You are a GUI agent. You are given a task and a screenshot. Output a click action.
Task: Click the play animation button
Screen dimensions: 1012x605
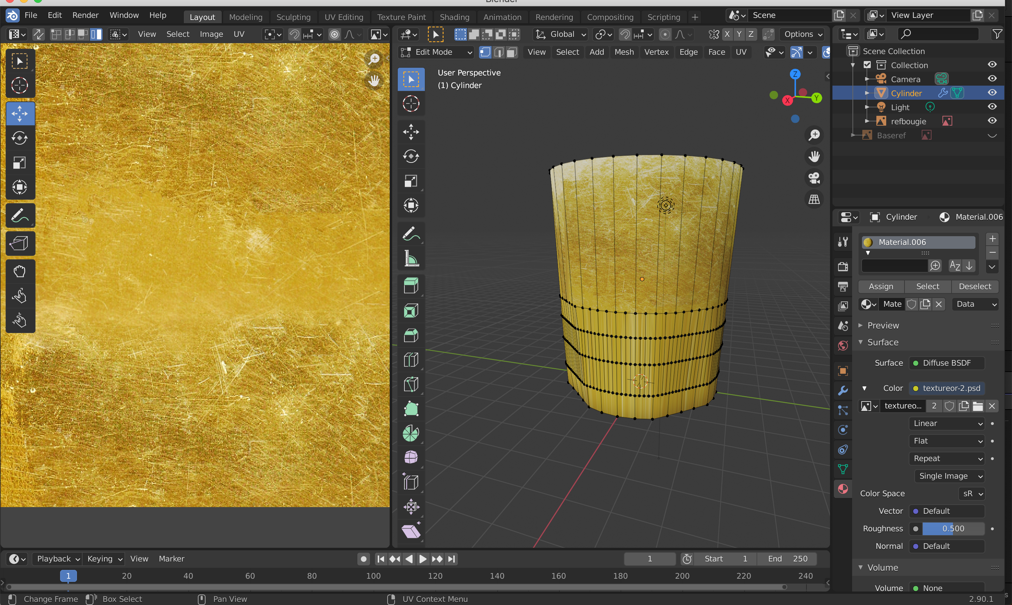(423, 559)
